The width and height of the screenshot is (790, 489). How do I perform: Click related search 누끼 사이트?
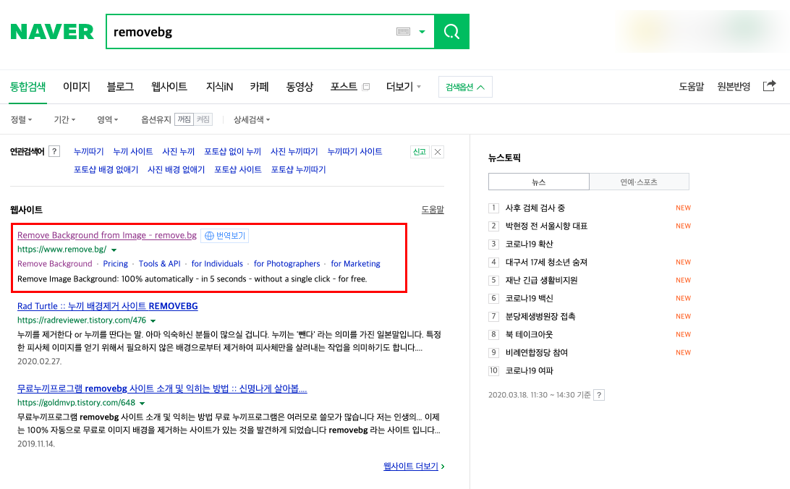point(133,152)
